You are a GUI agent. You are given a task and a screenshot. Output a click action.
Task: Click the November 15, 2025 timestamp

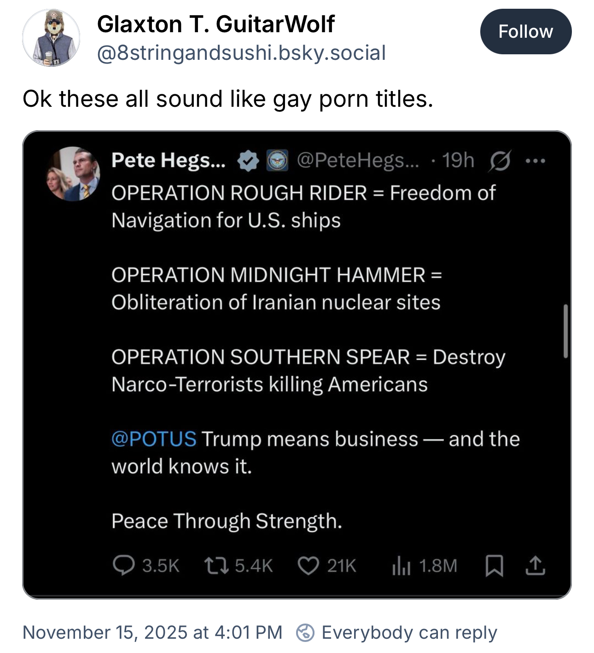coord(152,632)
